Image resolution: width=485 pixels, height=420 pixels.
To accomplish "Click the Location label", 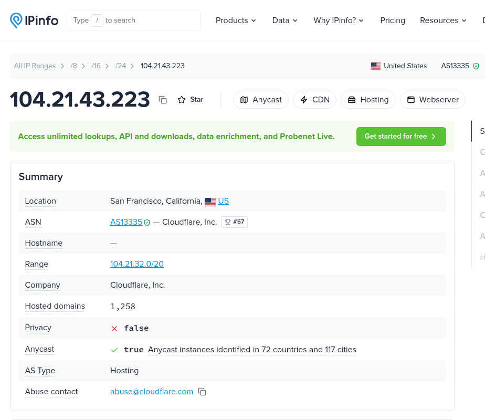I will 40,201.
